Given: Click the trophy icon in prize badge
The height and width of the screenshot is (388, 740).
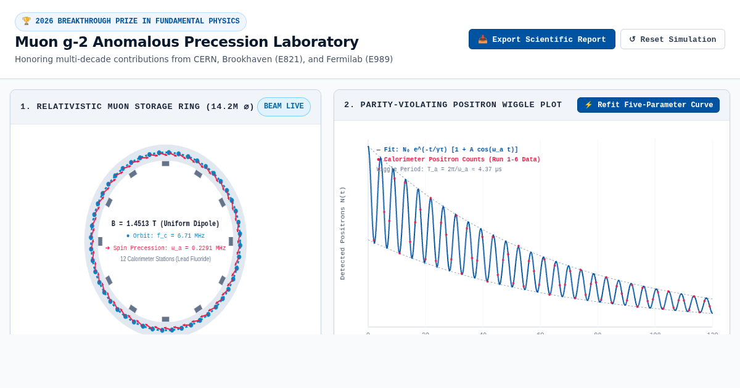Looking at the screenshot, I should coord(27,22).
